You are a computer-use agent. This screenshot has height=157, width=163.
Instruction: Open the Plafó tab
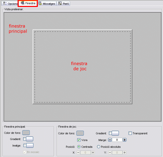coord(64,4)
